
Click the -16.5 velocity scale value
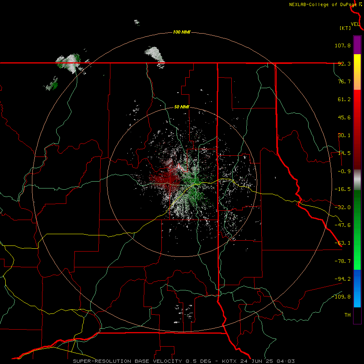click(343, 189)
